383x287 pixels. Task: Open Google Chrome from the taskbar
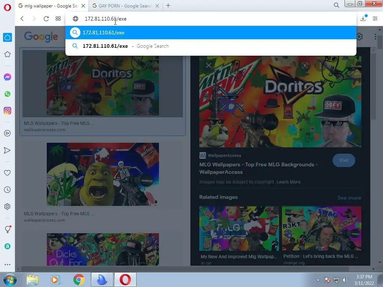pyautogui.click(x=79, y=280)
